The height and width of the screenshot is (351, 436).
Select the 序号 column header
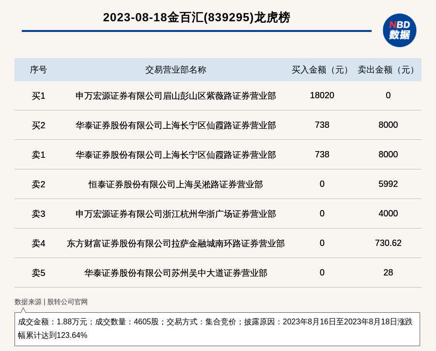38,70
